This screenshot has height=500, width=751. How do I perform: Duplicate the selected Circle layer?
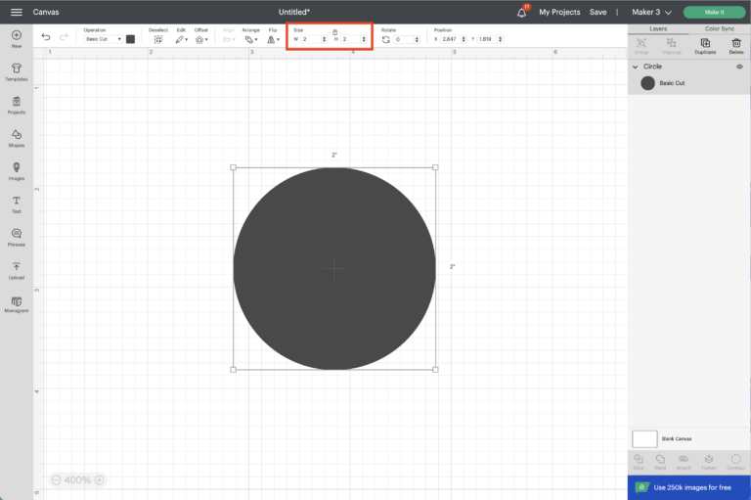click(x=705, y=45)
